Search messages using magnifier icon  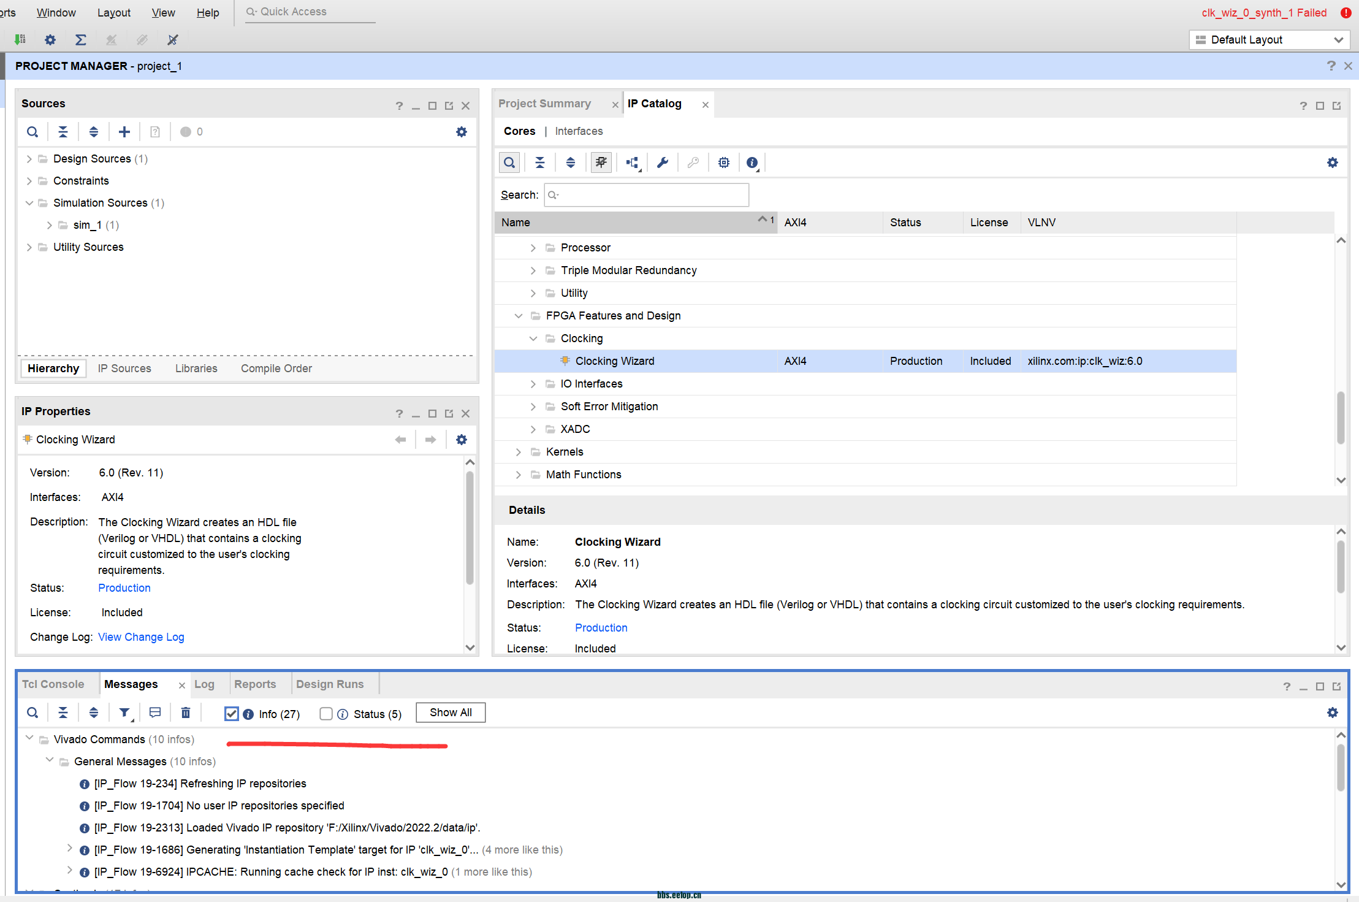tap(32, 713)
